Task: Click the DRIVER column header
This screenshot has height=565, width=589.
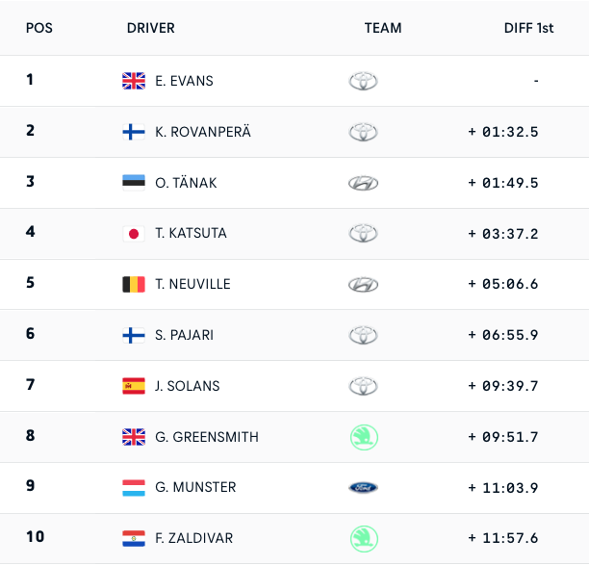Action: pyautogui.click(x=151, y=28)
